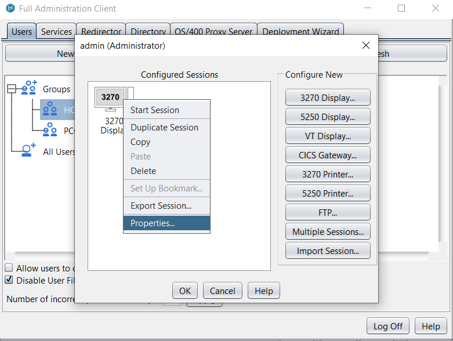The height and width of the screenshot is (341, 453).
Task: Click the All Users icon in tree
Action: point(28,151)
